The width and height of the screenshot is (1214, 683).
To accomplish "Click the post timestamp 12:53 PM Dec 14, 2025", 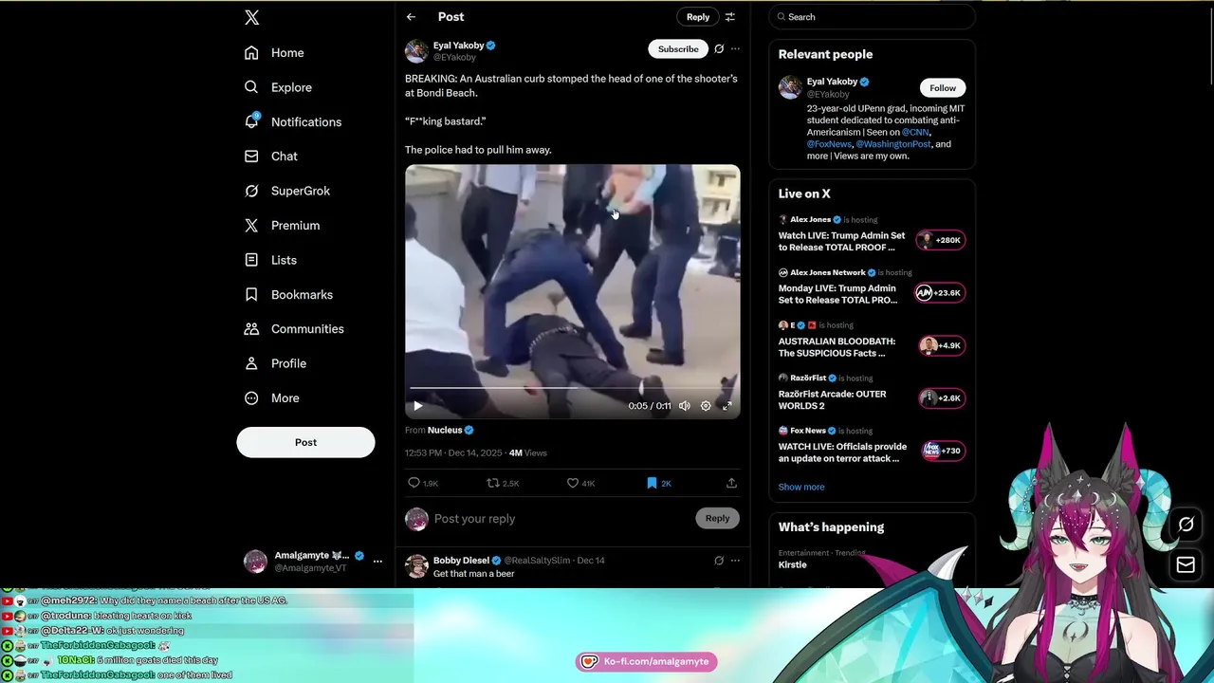I will 453,453.
